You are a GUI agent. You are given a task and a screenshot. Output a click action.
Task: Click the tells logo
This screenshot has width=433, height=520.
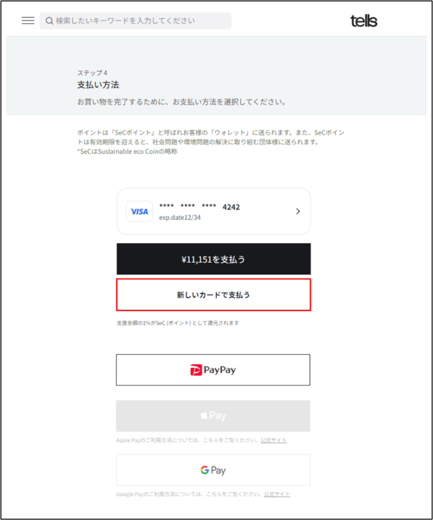click(x=363, y=21)
